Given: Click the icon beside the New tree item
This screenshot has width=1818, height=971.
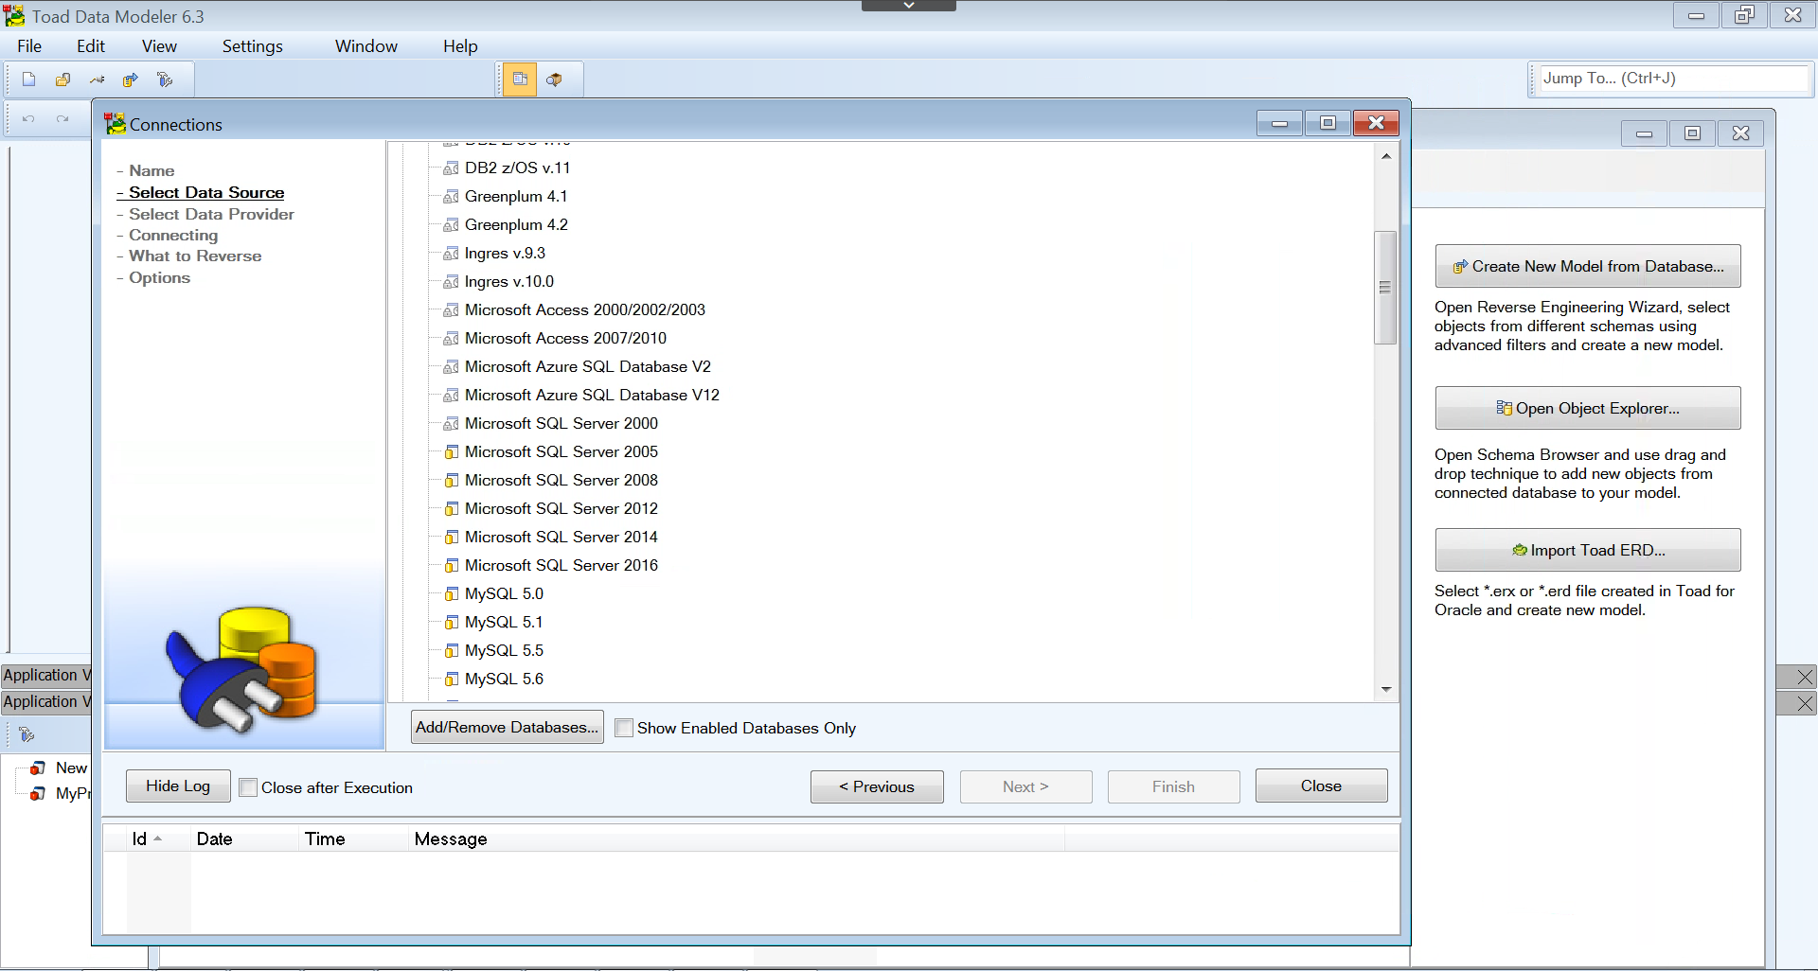Looking at the screenshot, I should [x=38, y=768].
